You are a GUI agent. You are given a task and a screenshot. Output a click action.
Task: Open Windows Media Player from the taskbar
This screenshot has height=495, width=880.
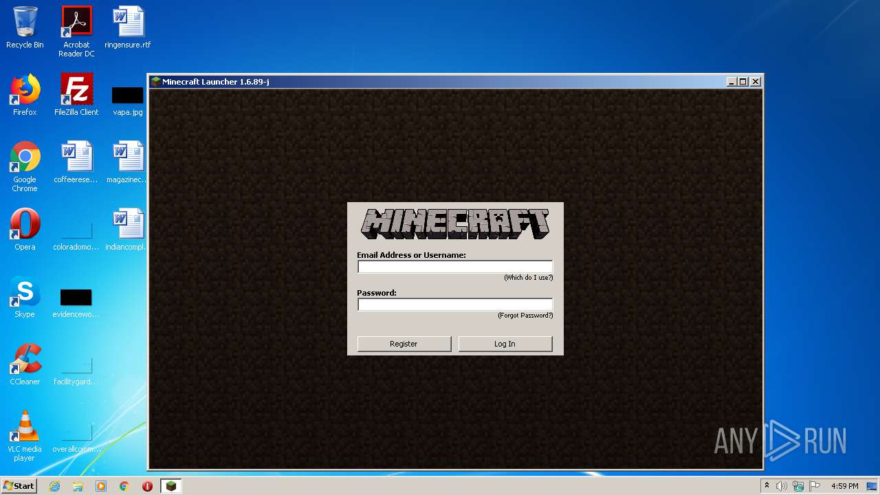[101, 486]
